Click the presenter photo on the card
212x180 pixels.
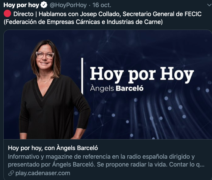coord(54,89)
